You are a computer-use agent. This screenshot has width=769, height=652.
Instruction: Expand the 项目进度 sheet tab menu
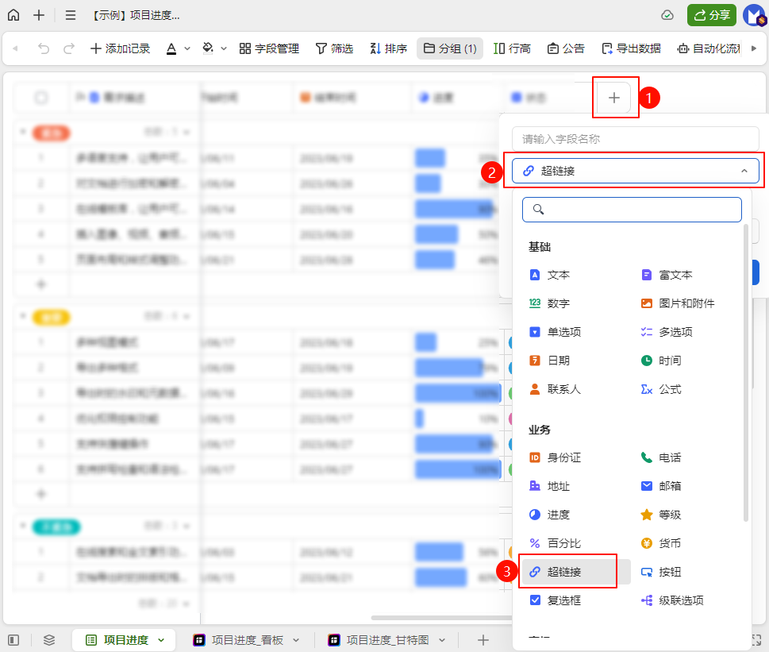[x=162, y=639]
